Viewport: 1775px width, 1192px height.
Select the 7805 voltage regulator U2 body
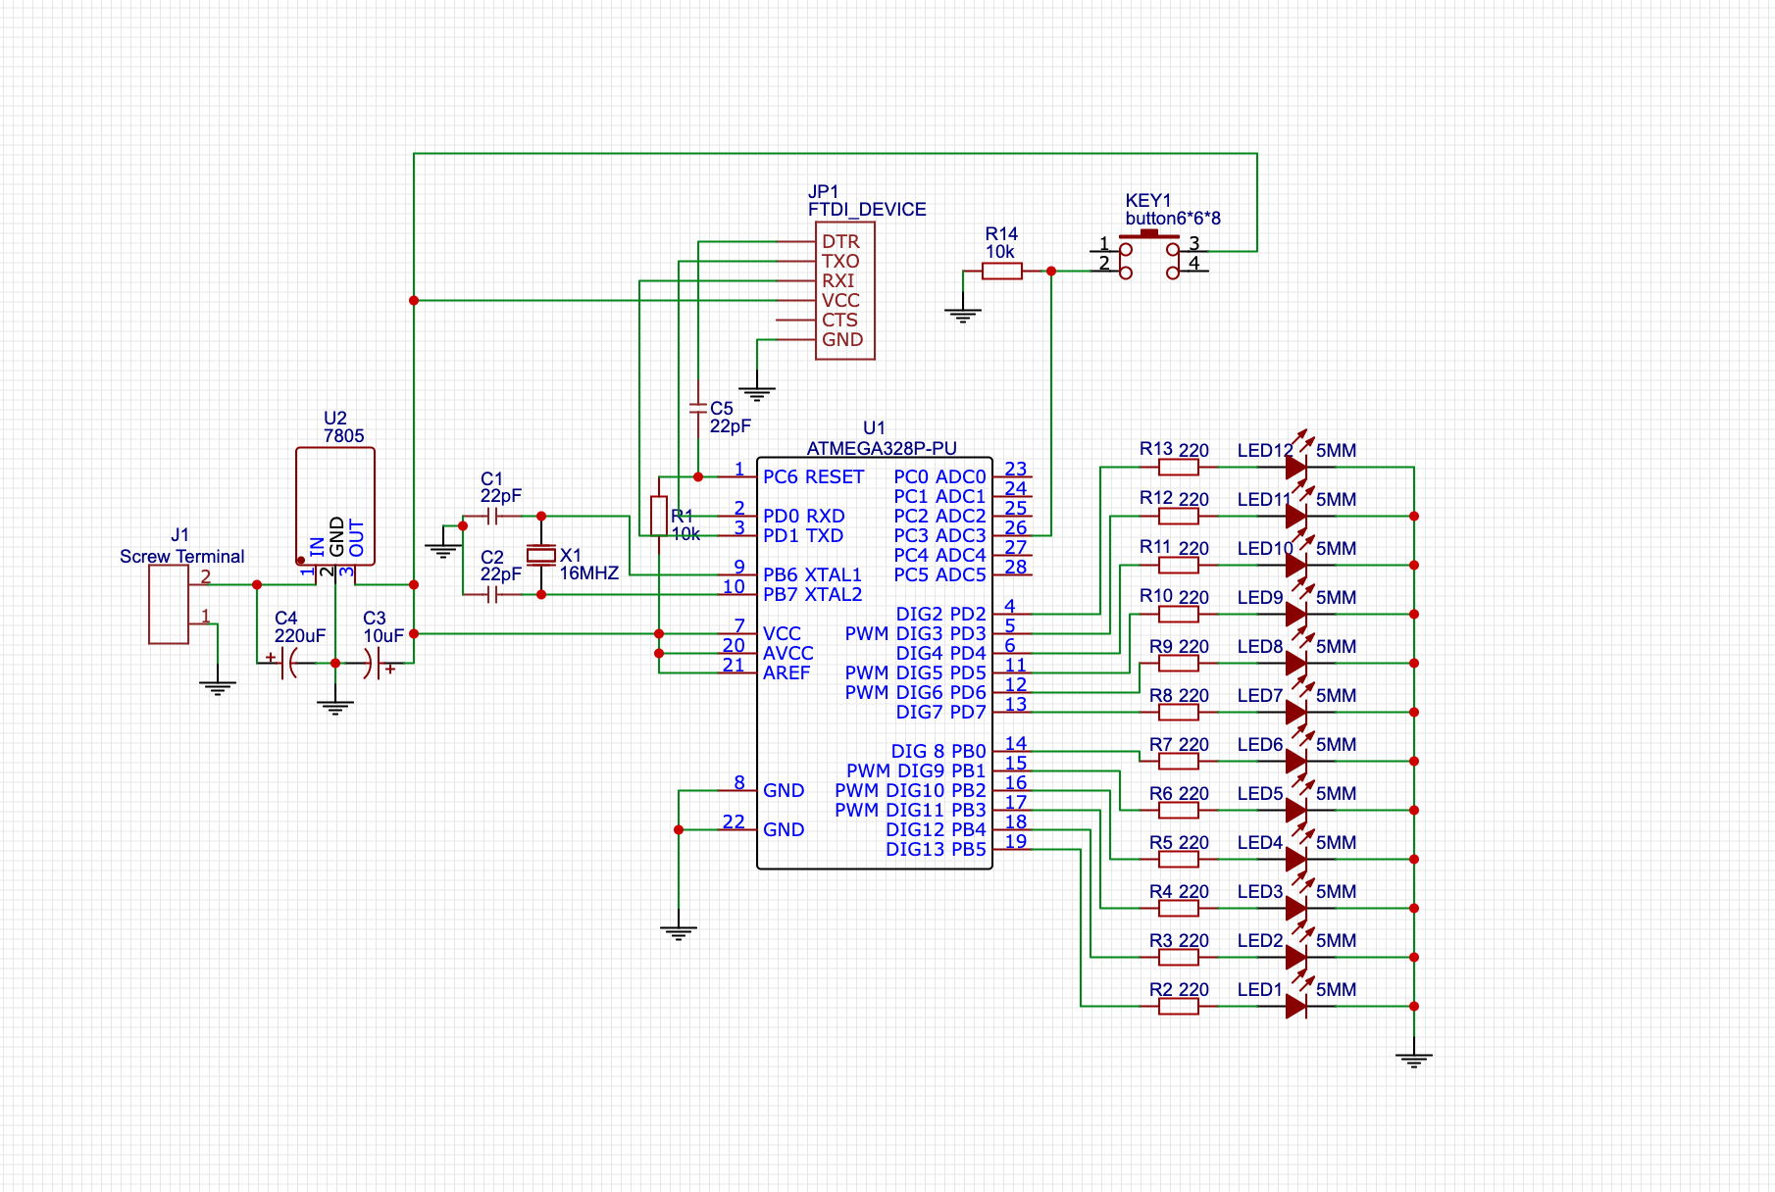[334, 505]
